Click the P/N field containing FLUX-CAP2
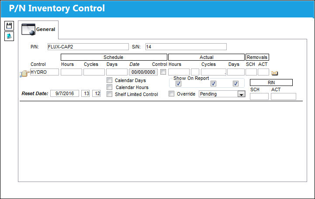This screenshot has width=315, height=199. [x=88, y=47]
